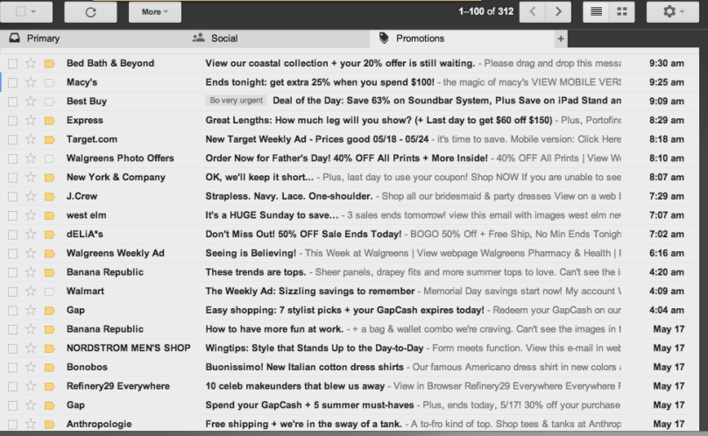Open email 'Strapless. Navy. Lace. One-shoulder.'
Screen dimensions: 708x436
[289, 196]
